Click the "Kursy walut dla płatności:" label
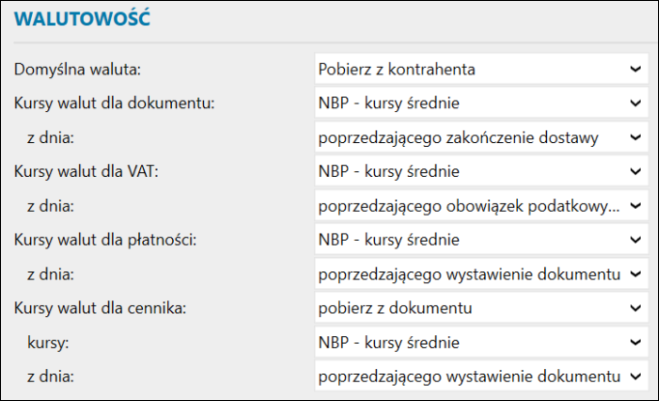The width and height of the screenshot is (659, 401). [x=106, y=240]
